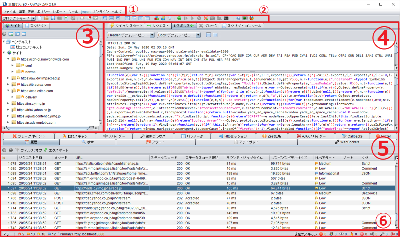Click the Show Hidden Fields lightbulb icon
Screen dimensions: 400x237
[170, 18]
